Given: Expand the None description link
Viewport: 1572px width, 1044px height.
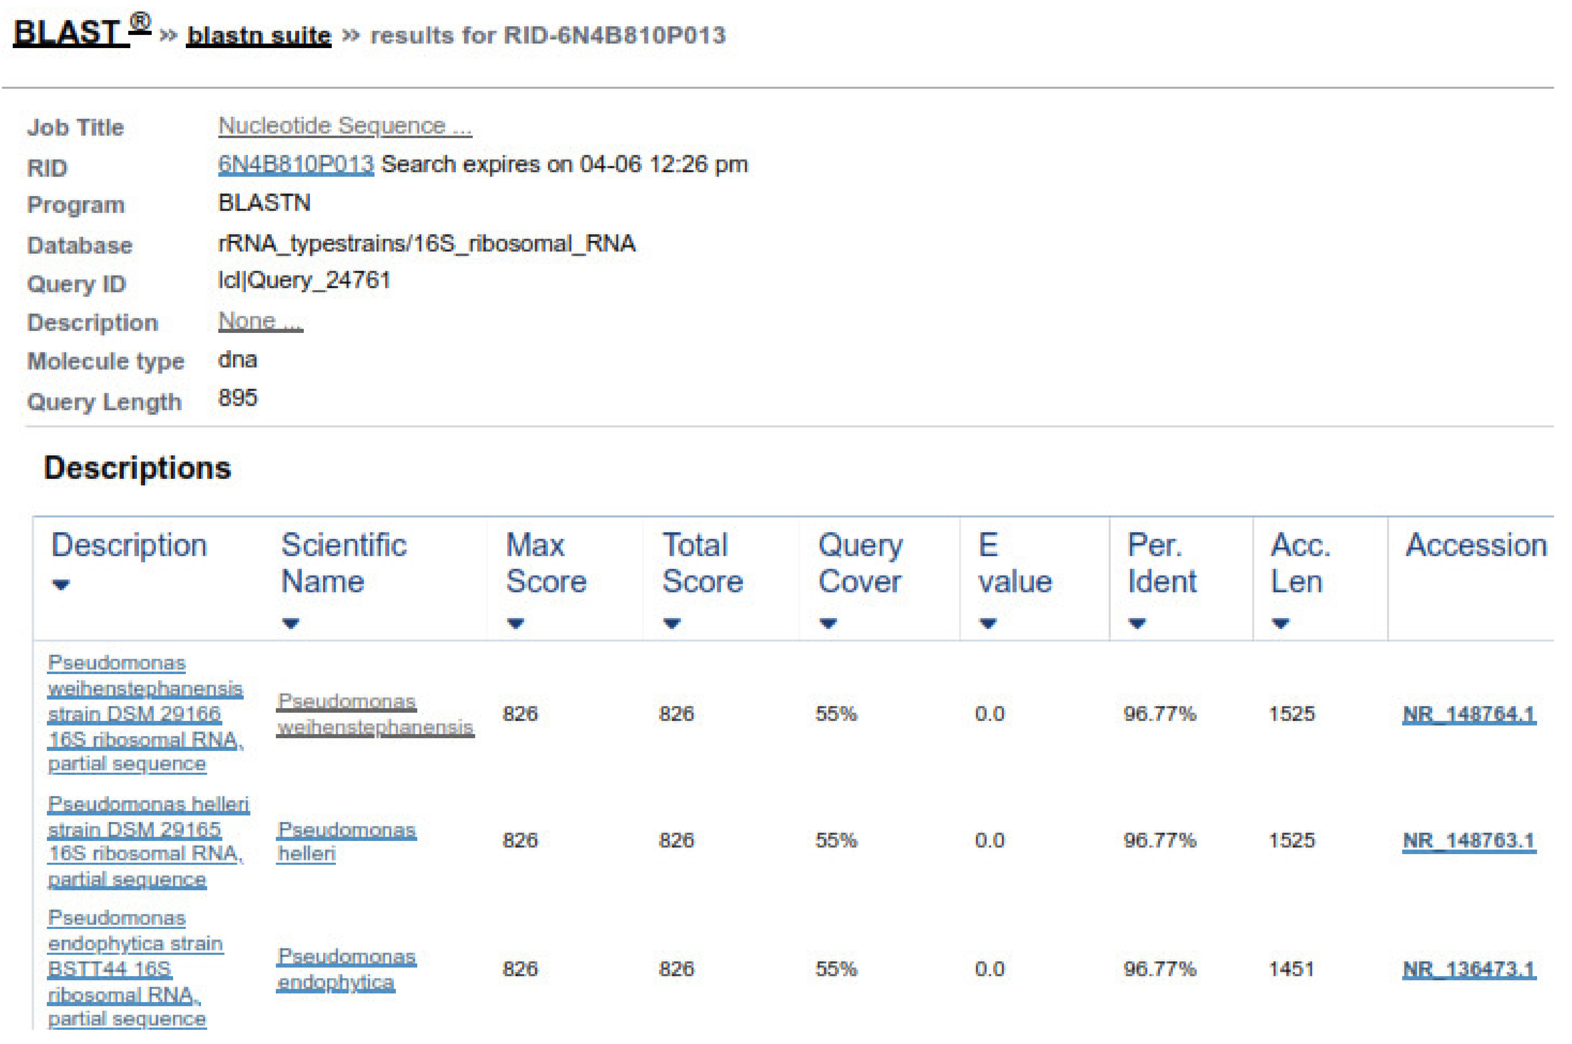Looking at the screenshot, I should tap(260, 321).
